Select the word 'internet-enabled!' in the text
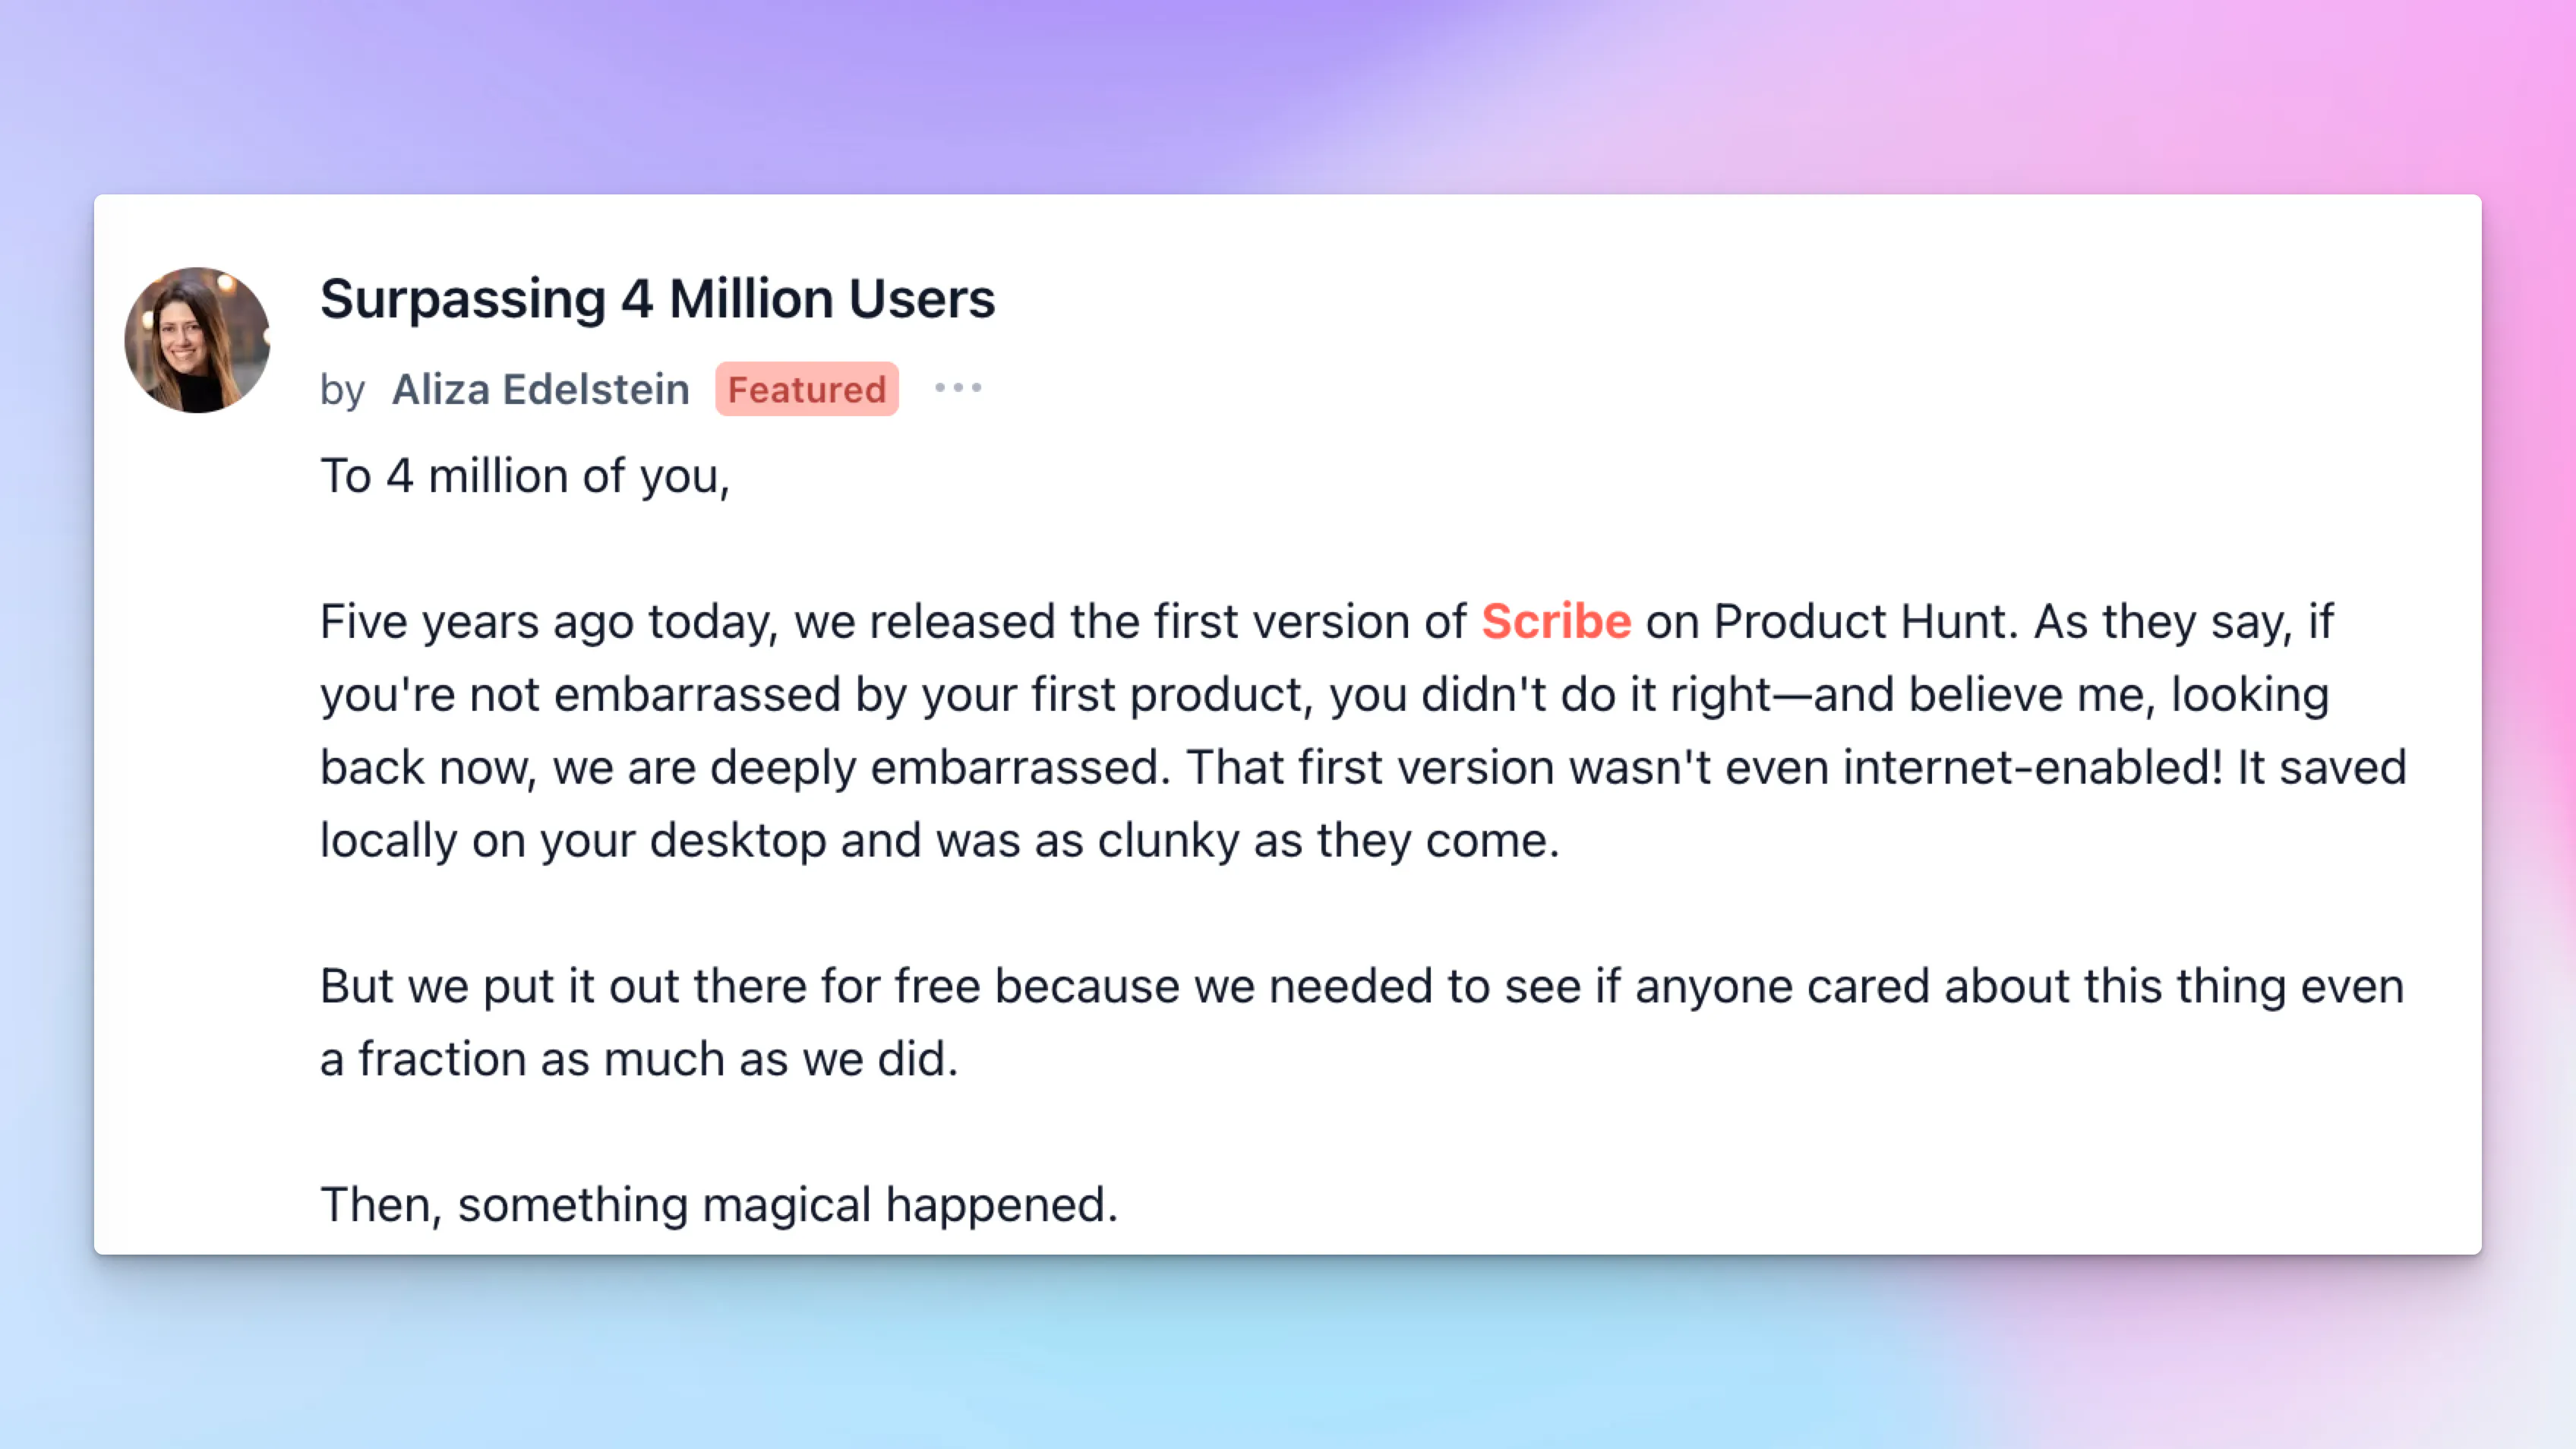Viewport: 2576px width, 1449px height. coord(2034,768)
